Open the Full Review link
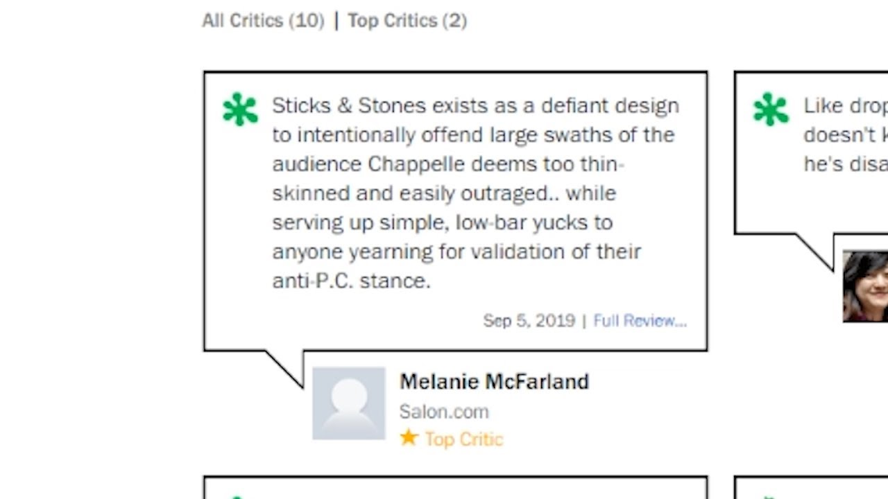This screenshot has width=888, height=499. pyautogui.click(x=640, y=321)
